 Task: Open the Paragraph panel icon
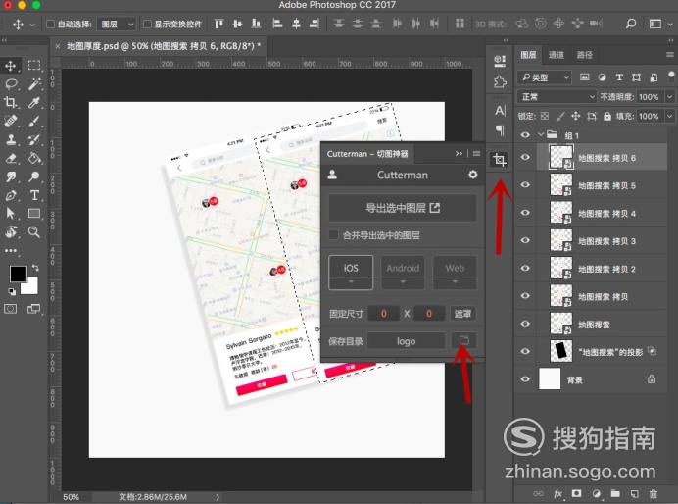tap(500, 129)
